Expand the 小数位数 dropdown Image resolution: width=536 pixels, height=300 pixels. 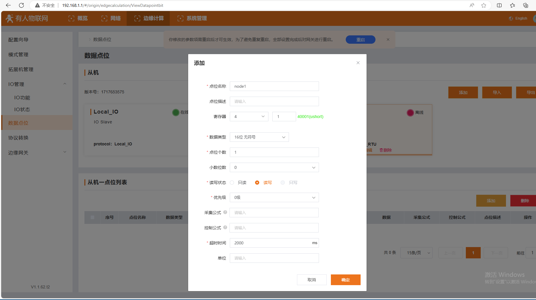pyautogui.click(x=274, y=167)
